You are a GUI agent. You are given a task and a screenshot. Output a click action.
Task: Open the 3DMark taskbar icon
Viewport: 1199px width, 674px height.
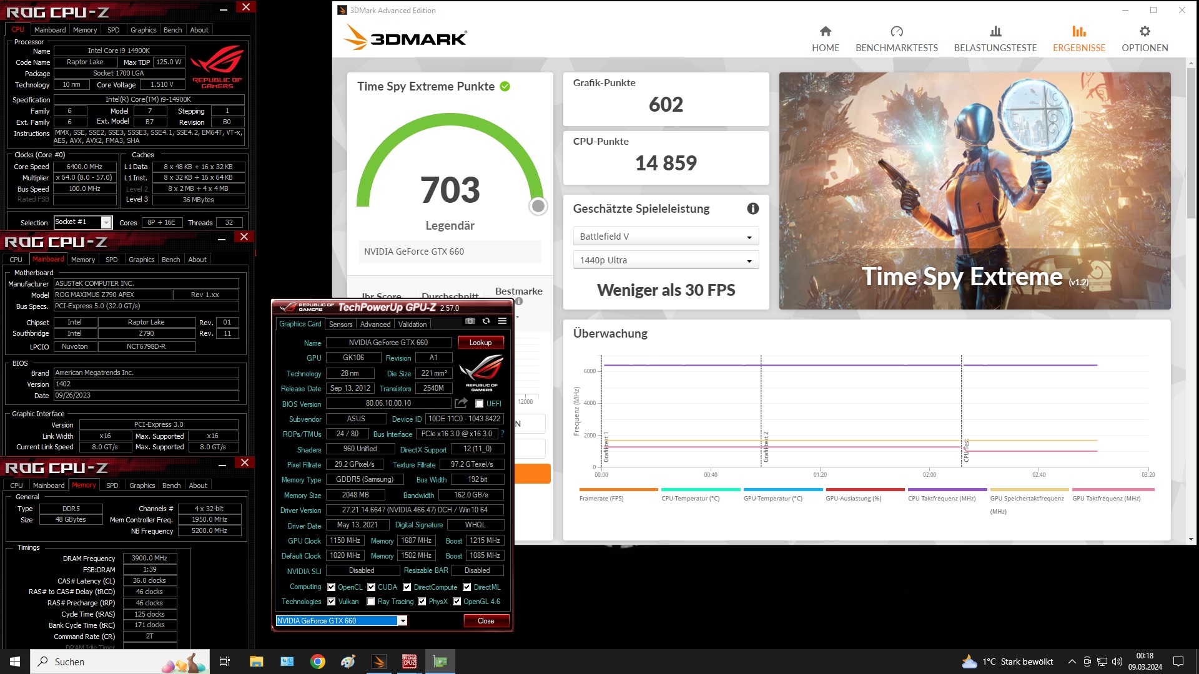pos(378,662)
